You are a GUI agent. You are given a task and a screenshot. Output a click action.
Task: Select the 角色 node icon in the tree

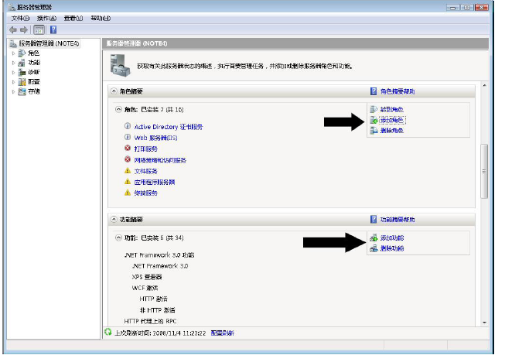[22, 53]
